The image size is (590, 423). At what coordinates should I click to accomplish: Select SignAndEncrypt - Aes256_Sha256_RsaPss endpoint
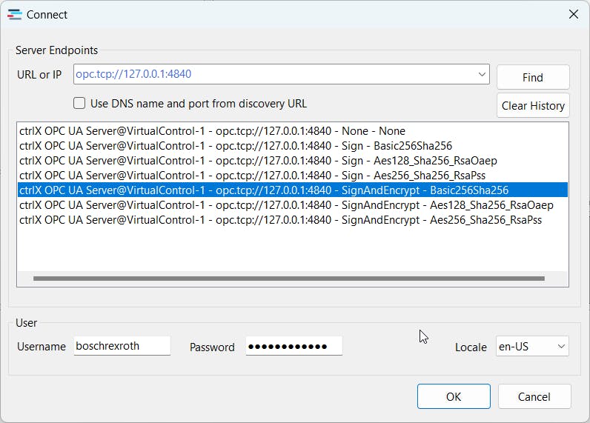[280, 220]
